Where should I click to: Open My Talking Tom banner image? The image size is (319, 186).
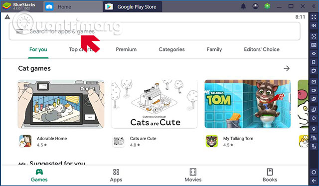coord(248,104)
